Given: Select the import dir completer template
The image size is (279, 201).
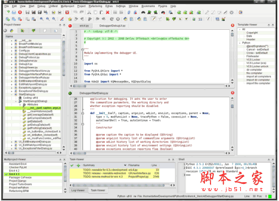Looking at the screenshot, I should pos(258,80).
